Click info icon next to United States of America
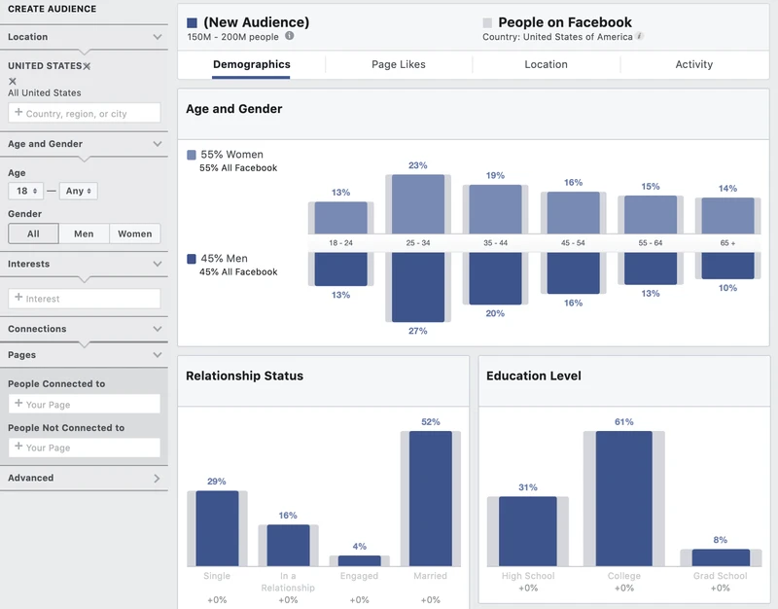 click(640, 36)
